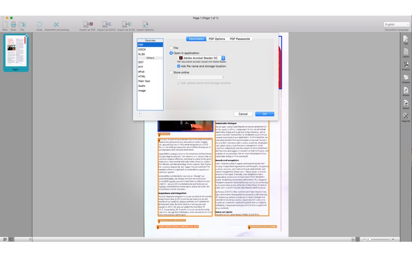Click the zoom in plus icon
This screenshot has height=257, width=412.
tap(393, 240)
